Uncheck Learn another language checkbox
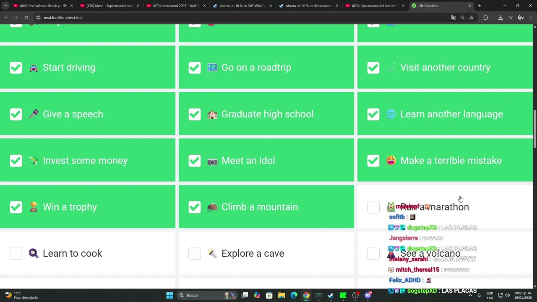537x302 pixels. click(x=373, y=114)
